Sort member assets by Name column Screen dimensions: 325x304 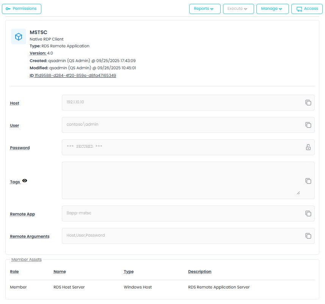(60, 271)
